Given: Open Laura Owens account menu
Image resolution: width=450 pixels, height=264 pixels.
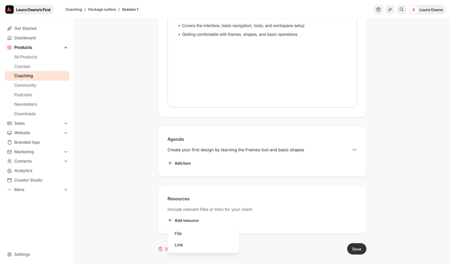Looking at the screenshot, I should pyautogui.click(x=427, y=10).
